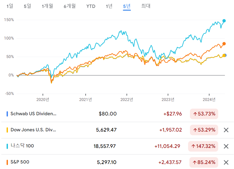Switch to the YTD time range tab

[x=91, y=6]
